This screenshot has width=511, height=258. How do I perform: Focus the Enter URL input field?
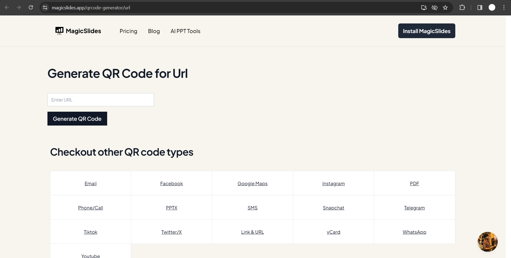pyautogui.click(x=101, y=100)
